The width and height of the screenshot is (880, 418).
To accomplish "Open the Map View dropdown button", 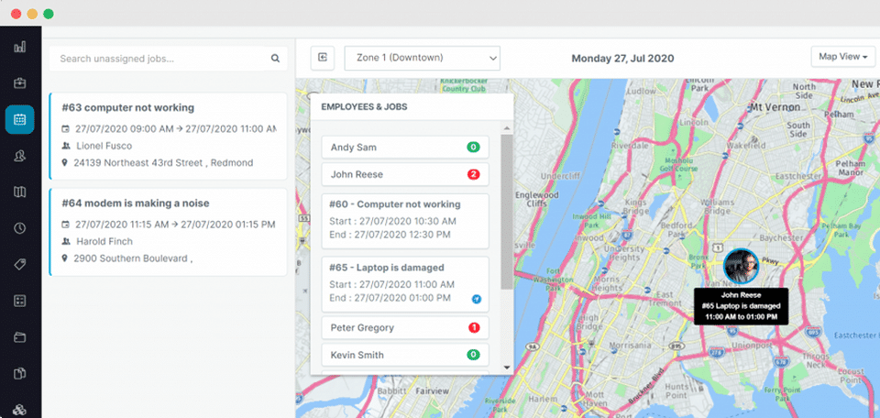I will tap(843, 57).
